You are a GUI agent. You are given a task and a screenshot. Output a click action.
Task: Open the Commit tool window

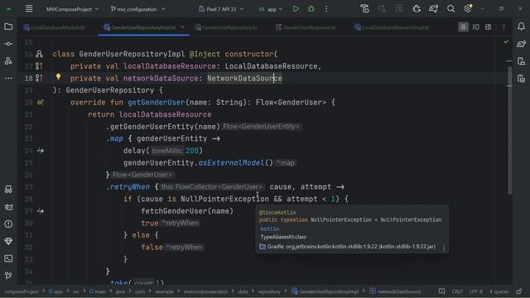click(8, 44)
